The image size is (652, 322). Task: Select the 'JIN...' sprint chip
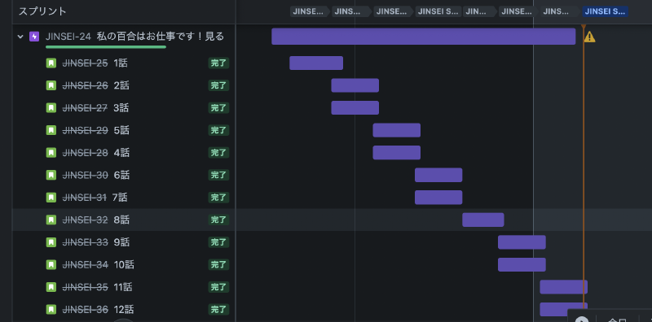pos(480,11)
